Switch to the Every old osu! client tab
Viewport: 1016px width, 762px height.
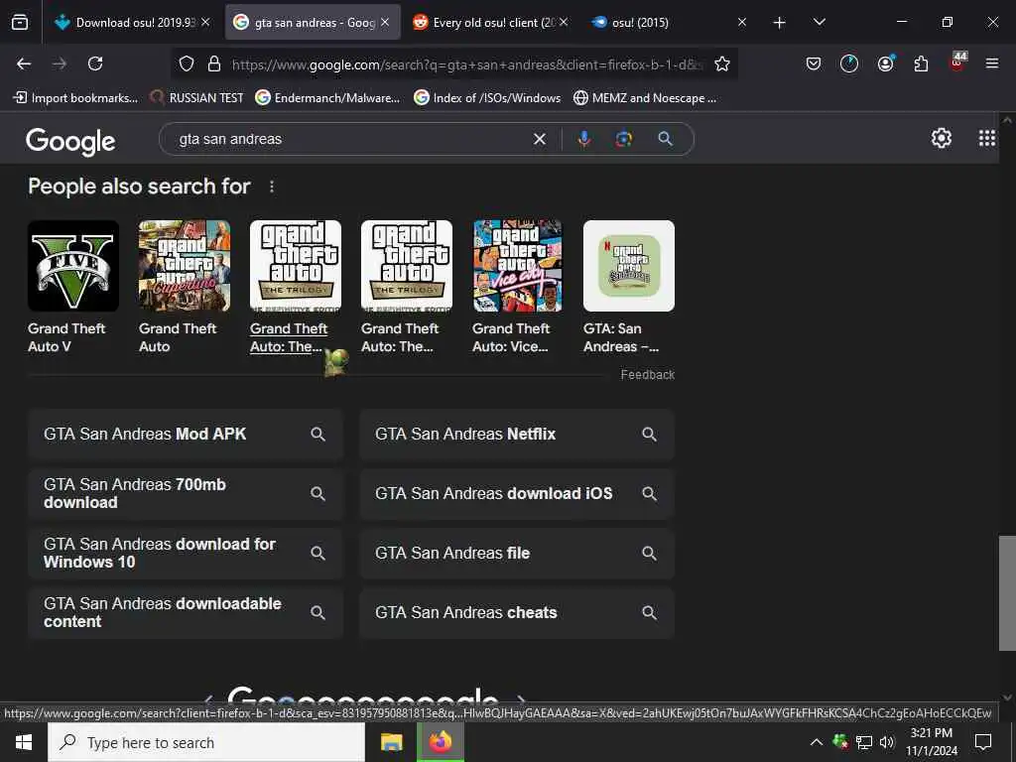492,23
